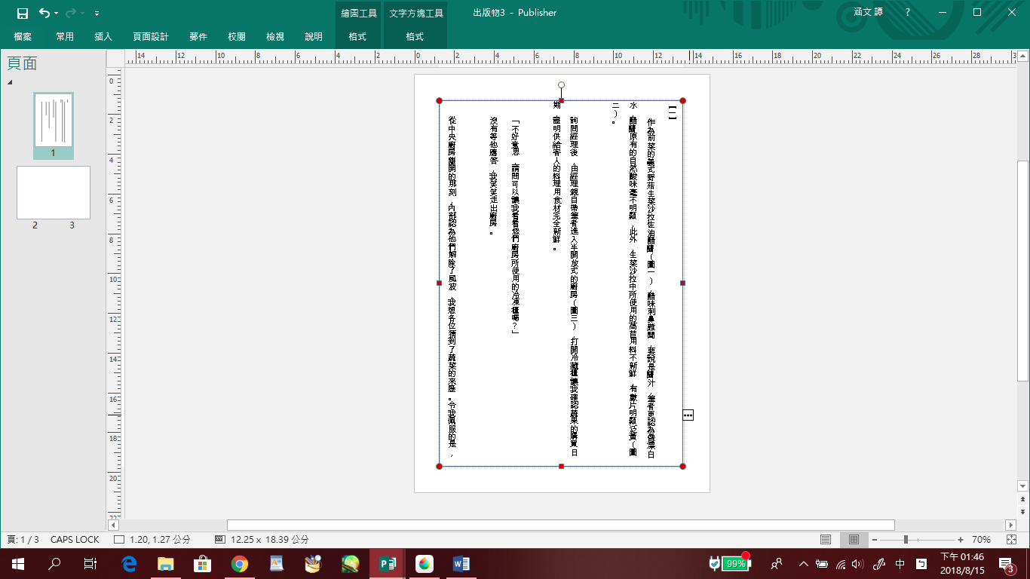1030x579 pixels.
Task: Open the 插入 ribbon tab
Action: tap(103, 36)
